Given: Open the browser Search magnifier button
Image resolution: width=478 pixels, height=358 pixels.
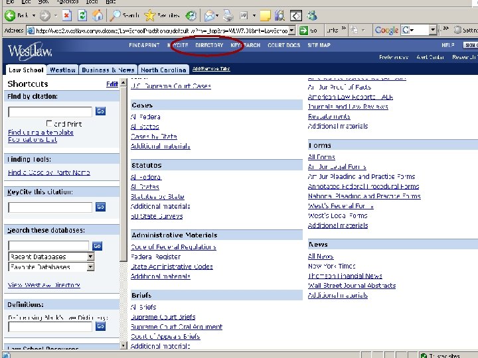Looking at the screenshot, I should (124, 15).
